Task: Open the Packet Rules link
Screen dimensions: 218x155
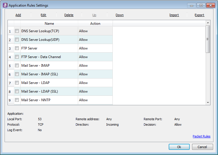Action: [x=202, y=136]
